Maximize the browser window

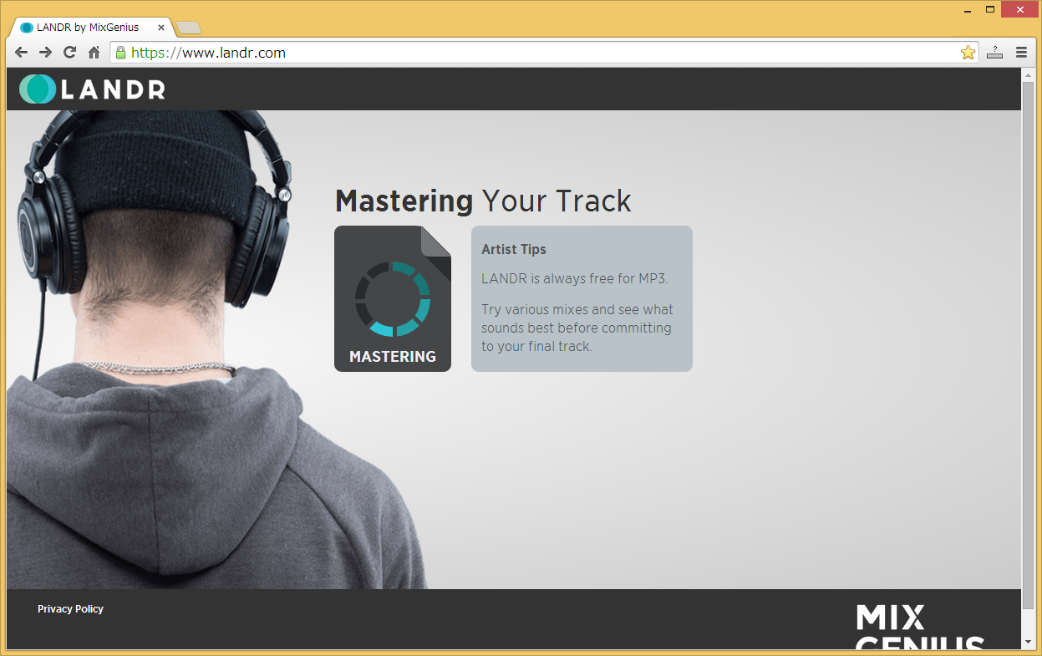tap(990, 9)
